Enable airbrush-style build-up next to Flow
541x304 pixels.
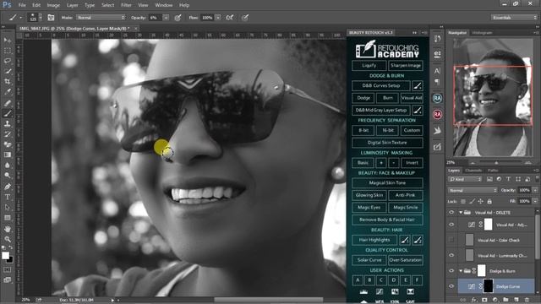pyautogui.click(x=229, y=17)
